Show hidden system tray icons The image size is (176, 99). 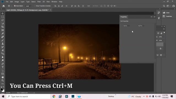144,97
